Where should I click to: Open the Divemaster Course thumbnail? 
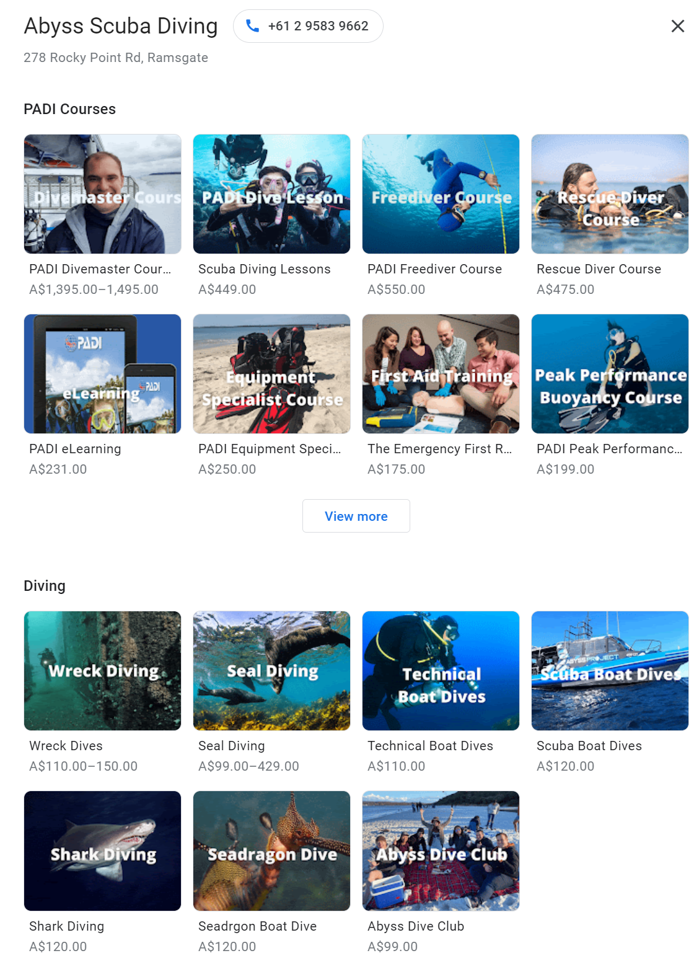point(103,194)
